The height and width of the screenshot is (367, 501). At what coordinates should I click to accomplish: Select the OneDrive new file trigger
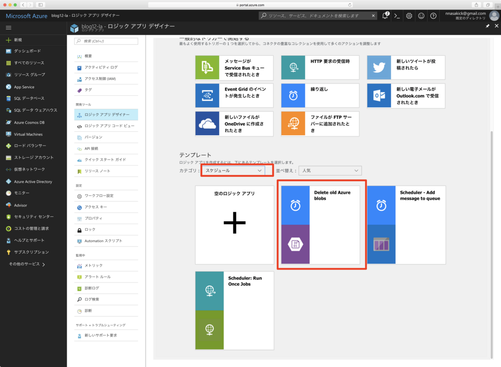pos(234,124)
